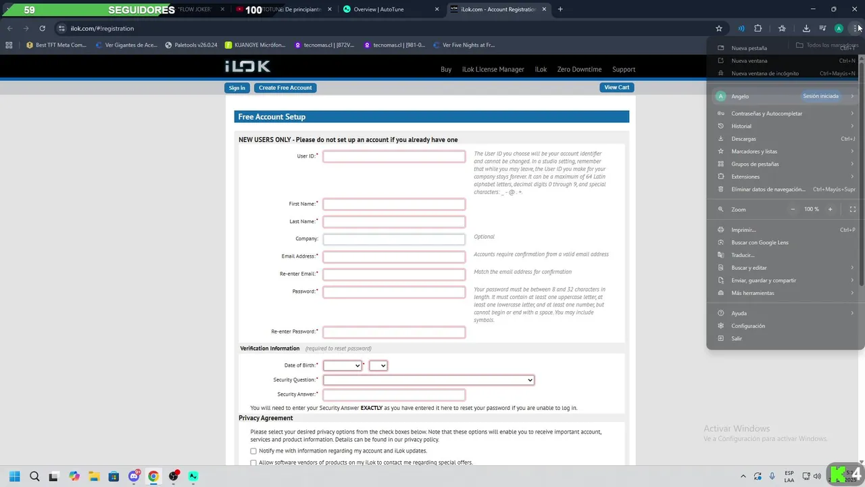Viewport: 865px width, 487px height.
Task: Bookmark this page with the star icon
Action: (719, 28)
